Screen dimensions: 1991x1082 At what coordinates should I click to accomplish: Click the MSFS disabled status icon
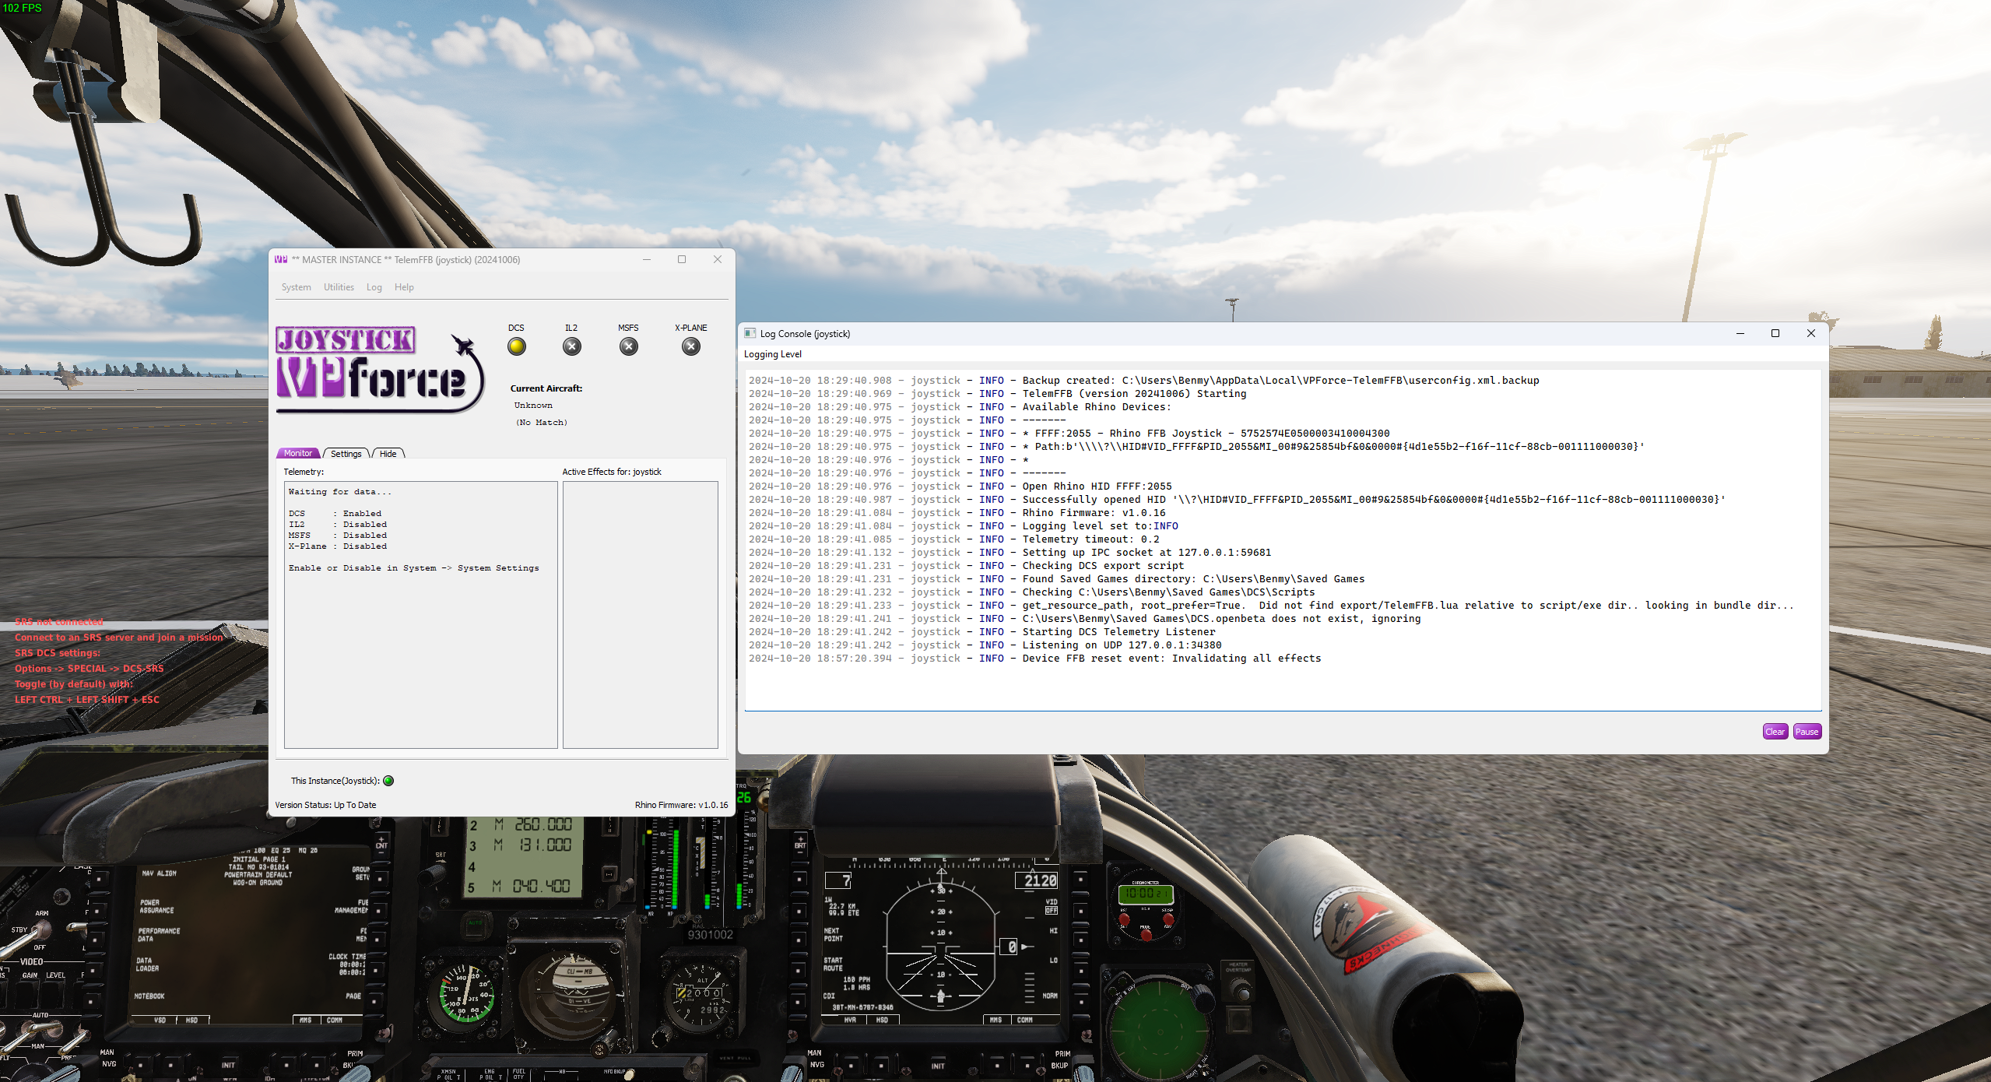(x=629, y=347)
